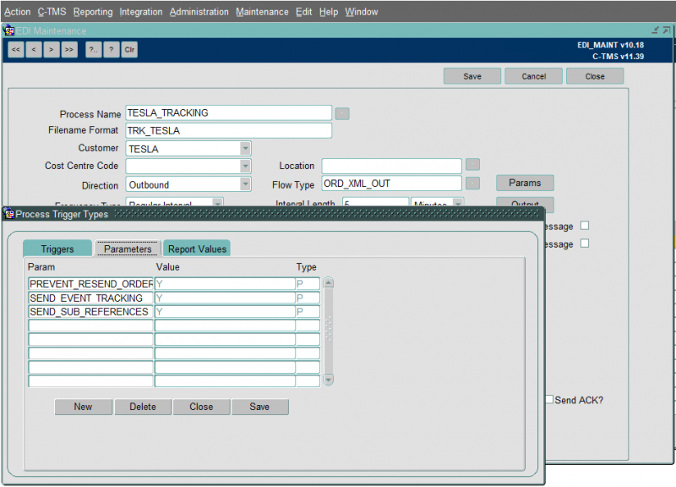Open lookup button beside Location field
This screenshot has height=487, width=676.
pyautogui.click(x=473, y=165)
